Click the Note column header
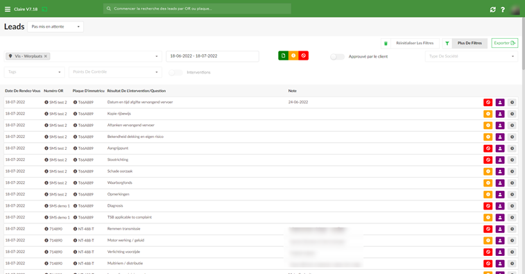Screen dimensions: 525x274 coord(292,91)
